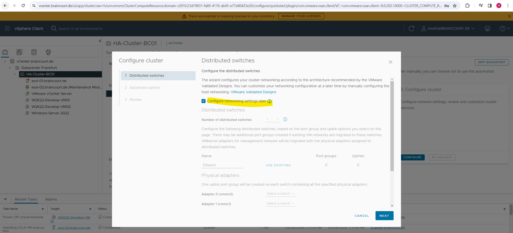513x233 pixels.
Task: Open the filter icon on Task Name column
Action: [x=43, y=209]
